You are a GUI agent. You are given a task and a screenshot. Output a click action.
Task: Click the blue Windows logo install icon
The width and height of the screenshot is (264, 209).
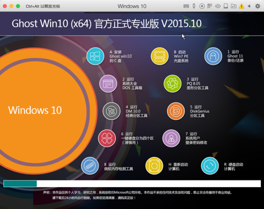pyautogui.click(x=95, y=56)
